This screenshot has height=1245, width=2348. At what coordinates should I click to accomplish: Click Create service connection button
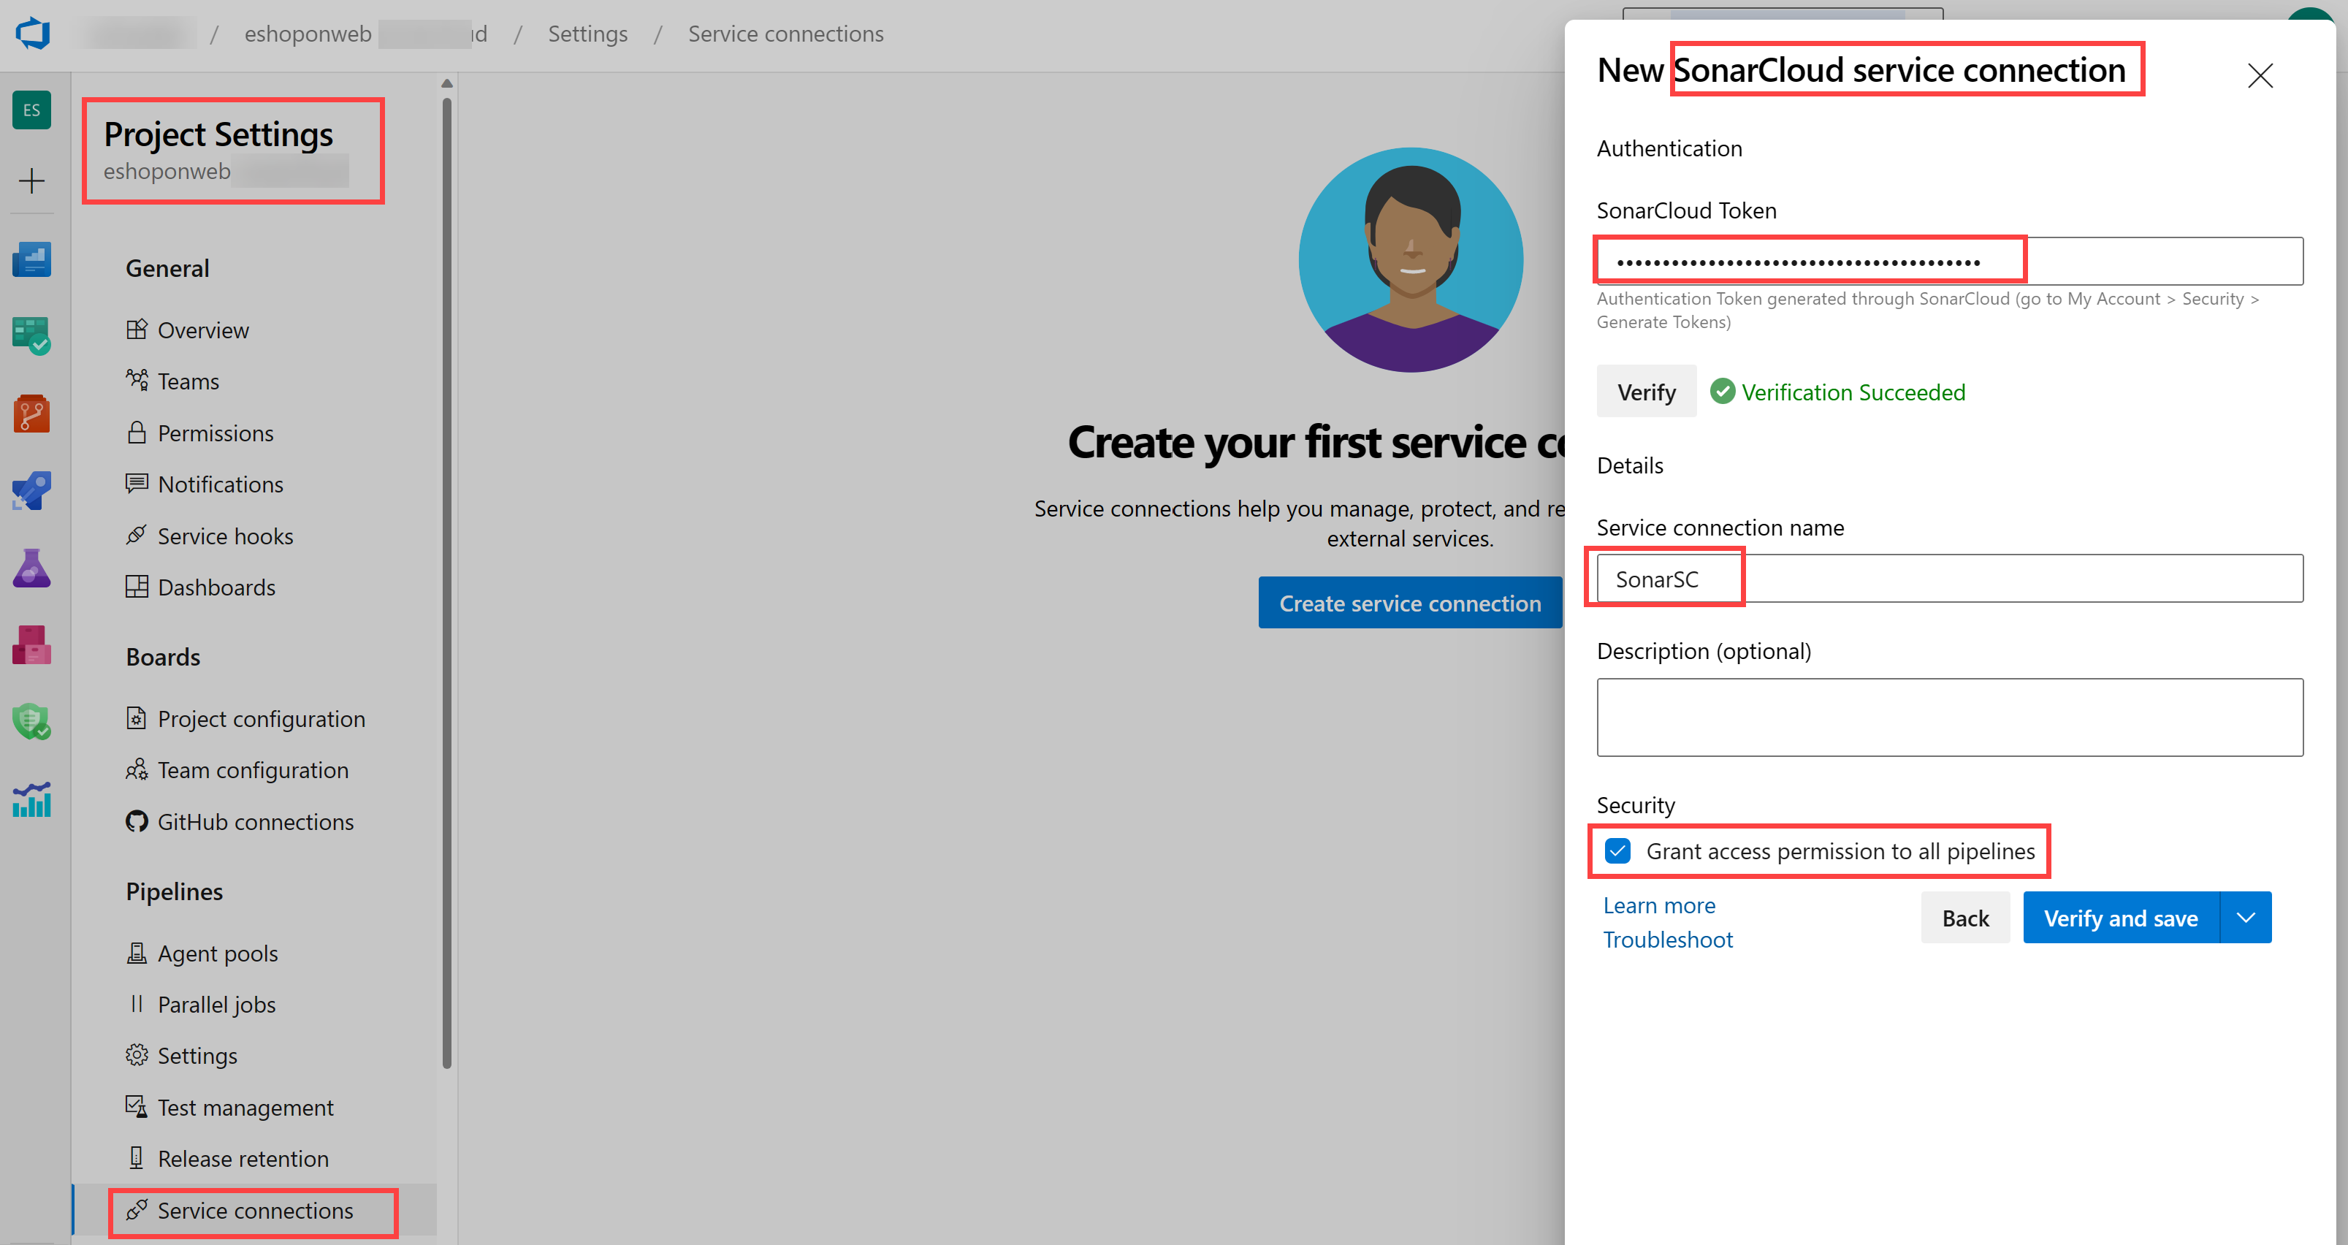pos(1410,603)
